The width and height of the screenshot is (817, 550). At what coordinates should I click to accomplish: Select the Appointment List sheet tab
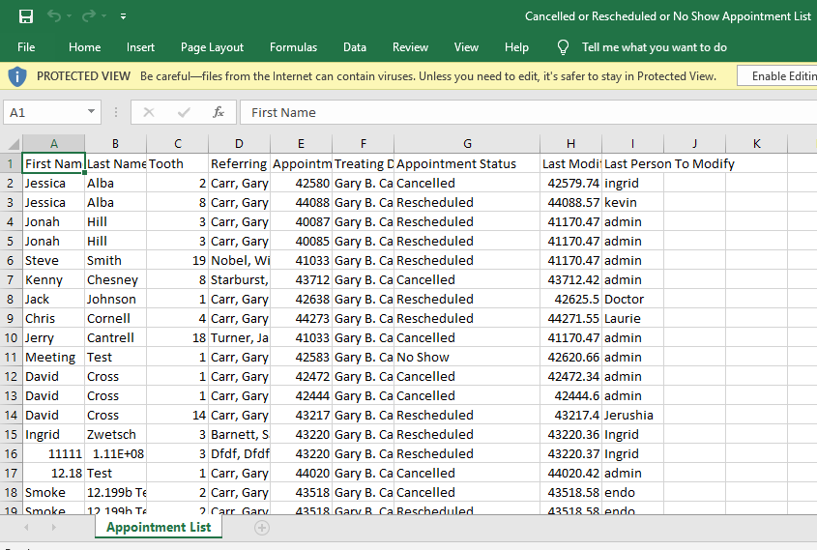point(159,528)
